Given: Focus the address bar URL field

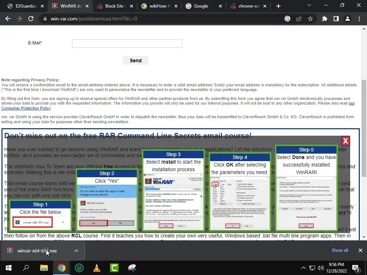Looking at the screenshot, I should (x=164, y=19).
